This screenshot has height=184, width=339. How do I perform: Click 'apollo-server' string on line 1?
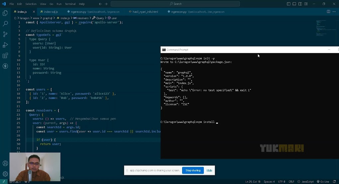(x=106, y=22)
